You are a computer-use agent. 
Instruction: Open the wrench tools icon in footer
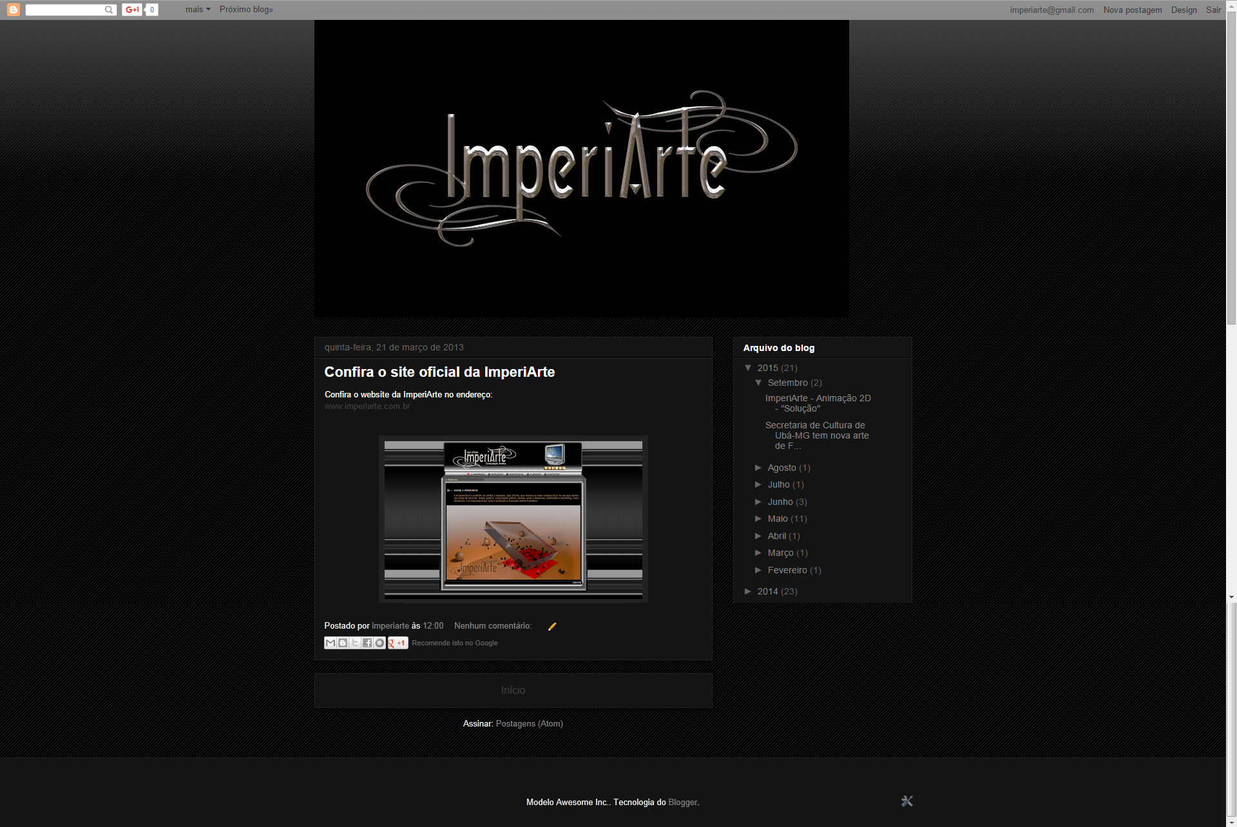[x=907, y=801]
